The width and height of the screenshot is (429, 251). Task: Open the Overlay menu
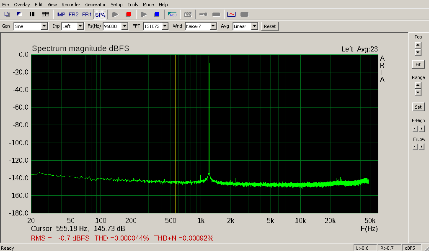pos(22,5)
